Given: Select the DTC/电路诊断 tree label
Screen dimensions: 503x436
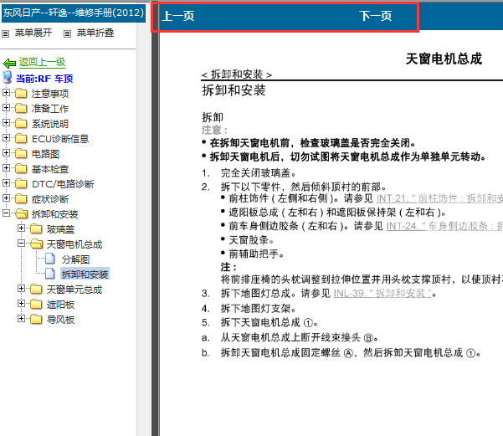Looking at the screenshot, I should (63, 184).
